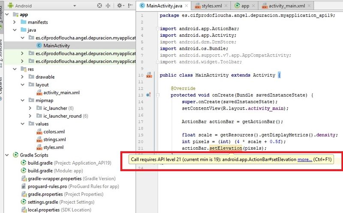
Task: Close the styles.xml tab
Action: (x=226, y=6)
